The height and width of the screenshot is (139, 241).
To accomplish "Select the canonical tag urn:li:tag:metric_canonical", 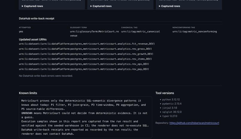I will coord(141,31).
